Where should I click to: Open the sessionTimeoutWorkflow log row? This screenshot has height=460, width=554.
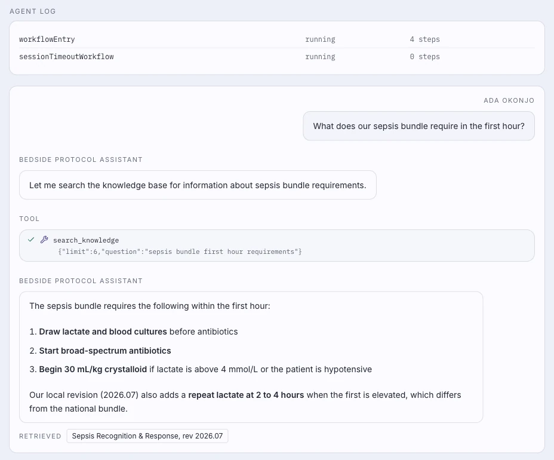pos(277,57)
